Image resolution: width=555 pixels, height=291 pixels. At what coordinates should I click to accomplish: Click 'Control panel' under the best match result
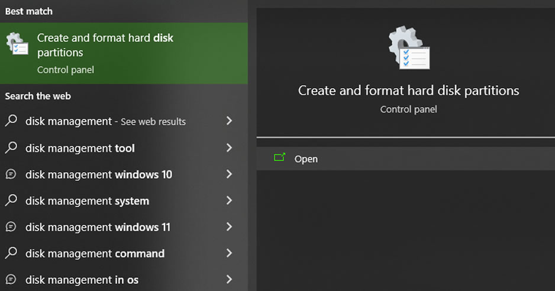tap(66, 70)
